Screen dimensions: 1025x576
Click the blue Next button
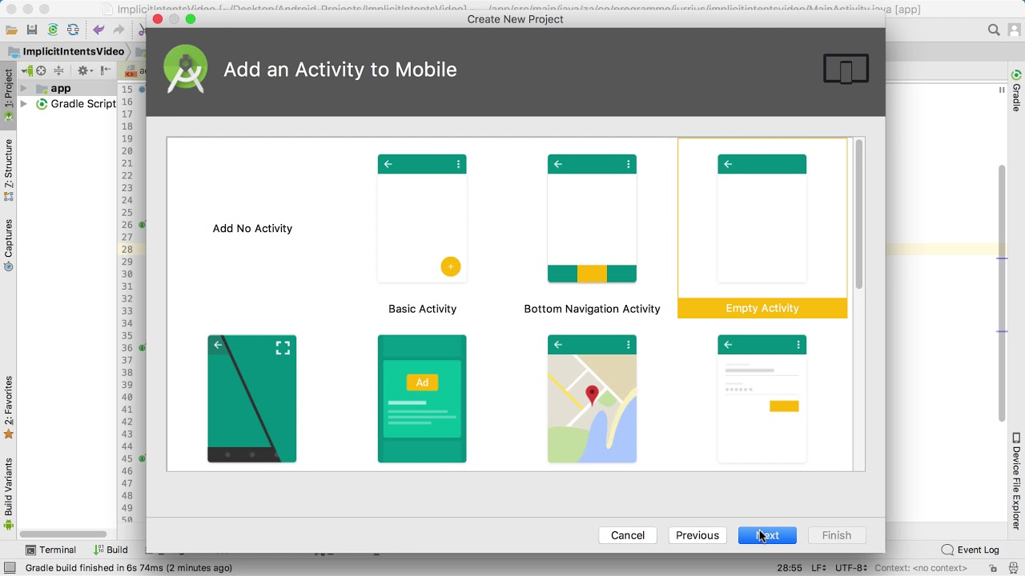click(767, 535)
